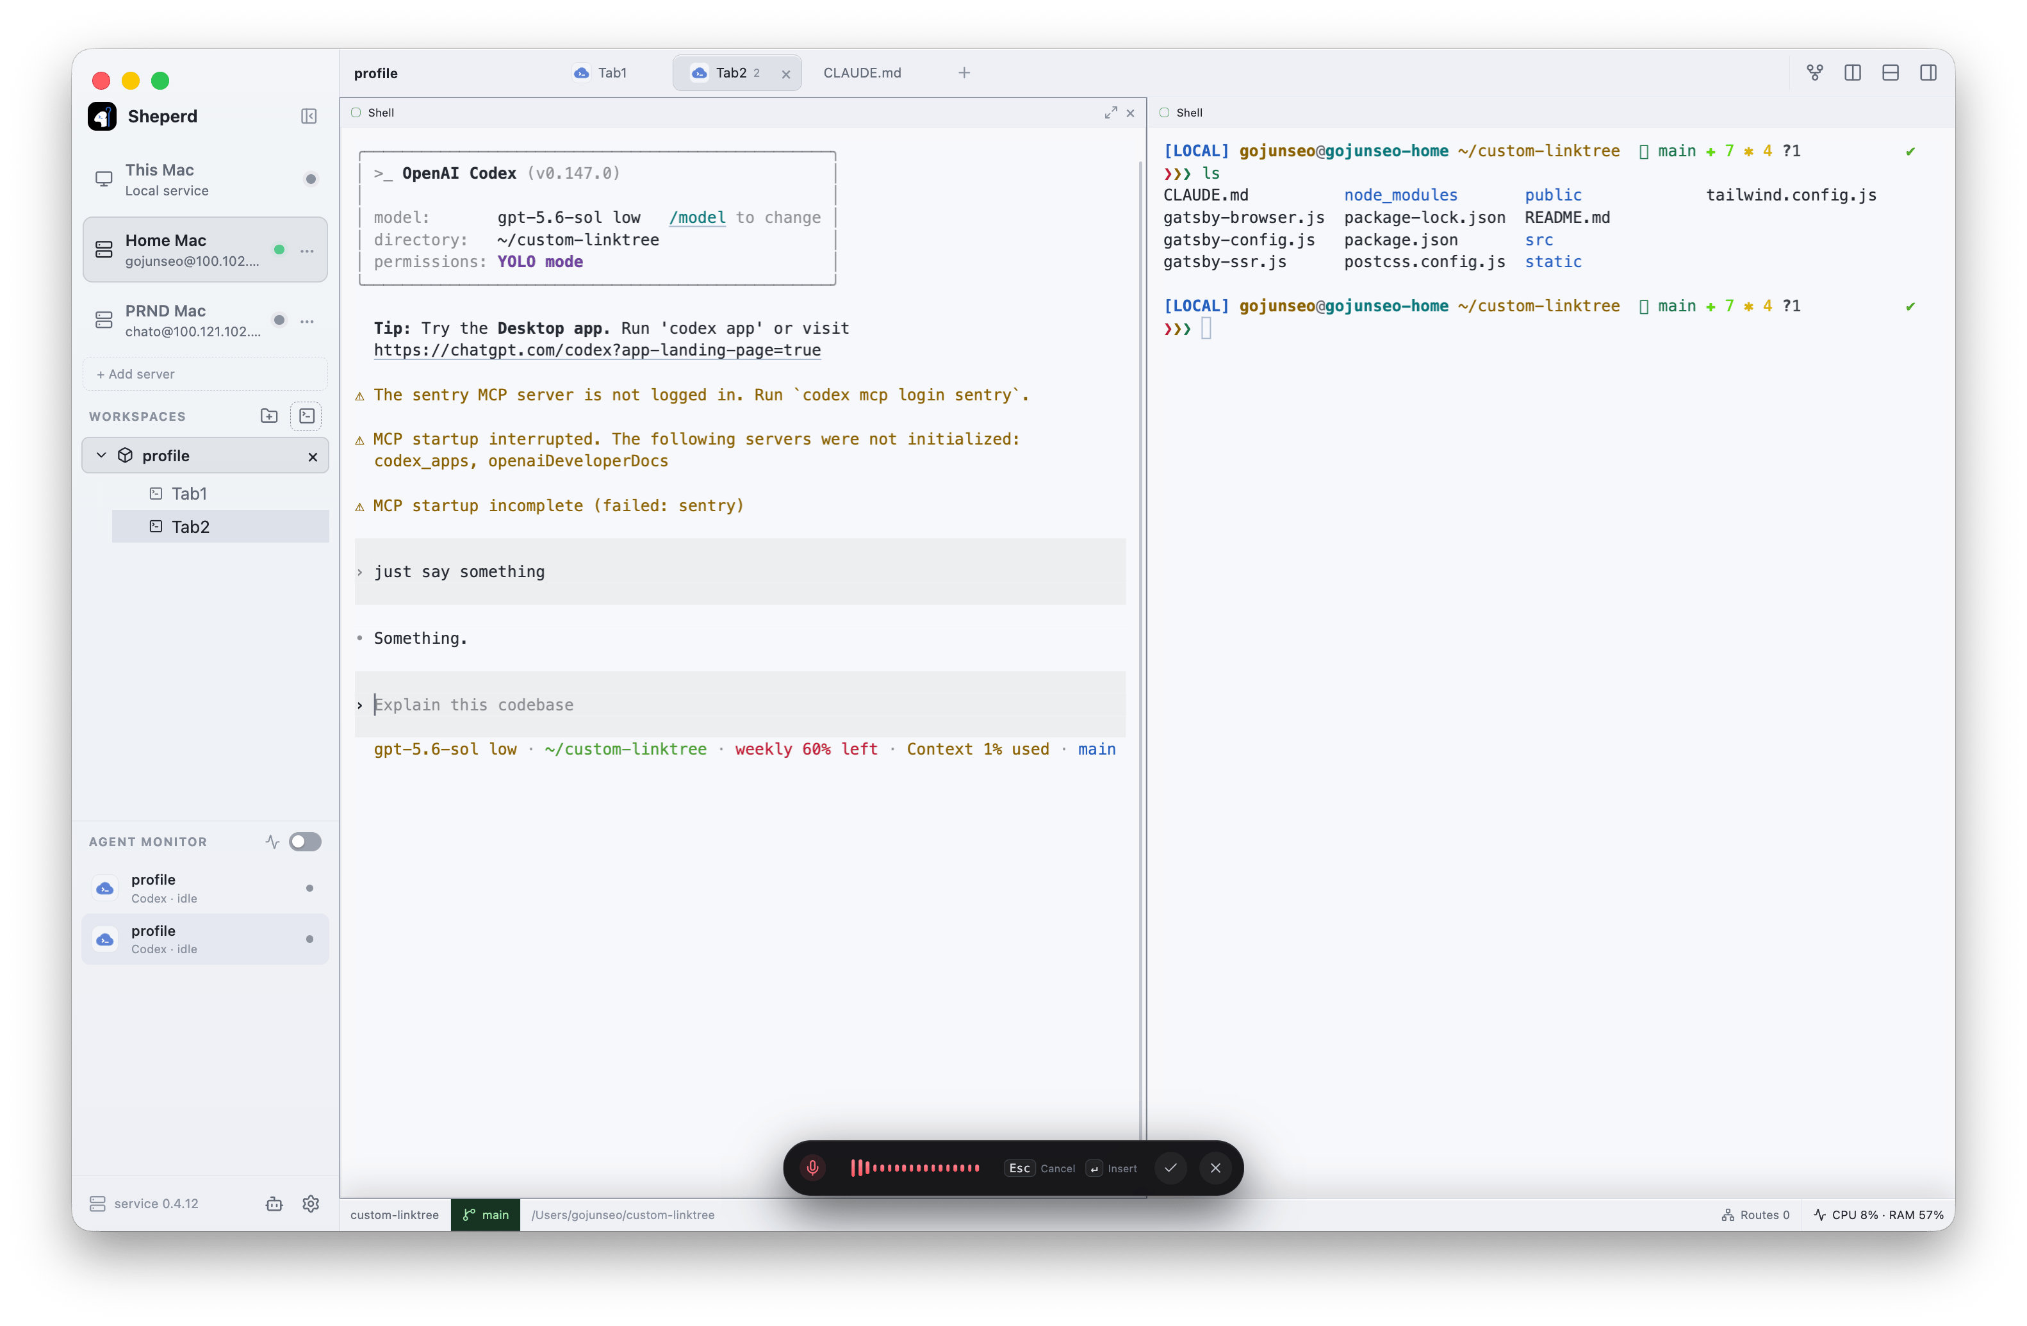Click the CPU 8% RAM 57% indicator
The image size is (2027, 1326).
click(1879, 1215)
